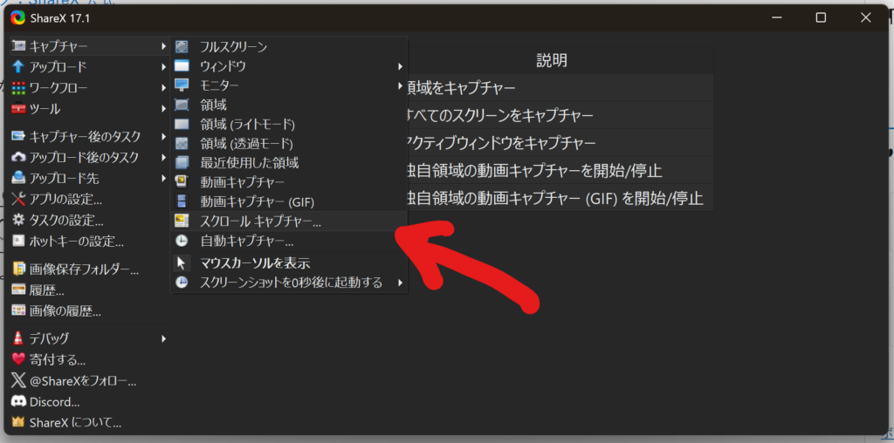Click the デバッグ traffic cone icon
Image resolution: width=894 pixels, height=443 pixels.
pyautogui.click(x=18, y=338)
